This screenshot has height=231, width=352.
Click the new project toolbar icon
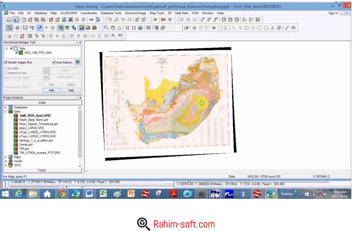pos(9,20)
